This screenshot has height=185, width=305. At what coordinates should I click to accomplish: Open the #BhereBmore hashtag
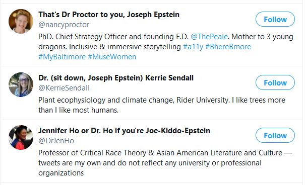tap(228, 47)
